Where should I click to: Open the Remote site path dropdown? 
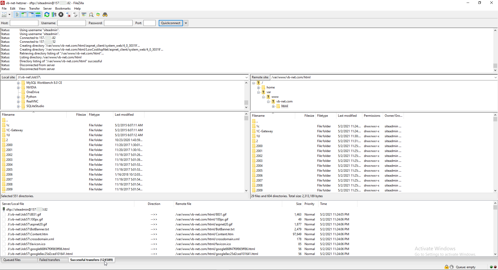click(x=495, y=77)
